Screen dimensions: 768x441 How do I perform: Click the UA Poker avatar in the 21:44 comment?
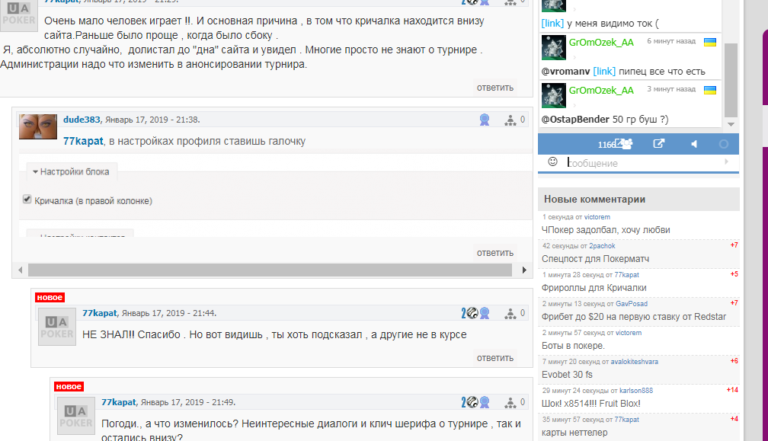tap(57, 327)
